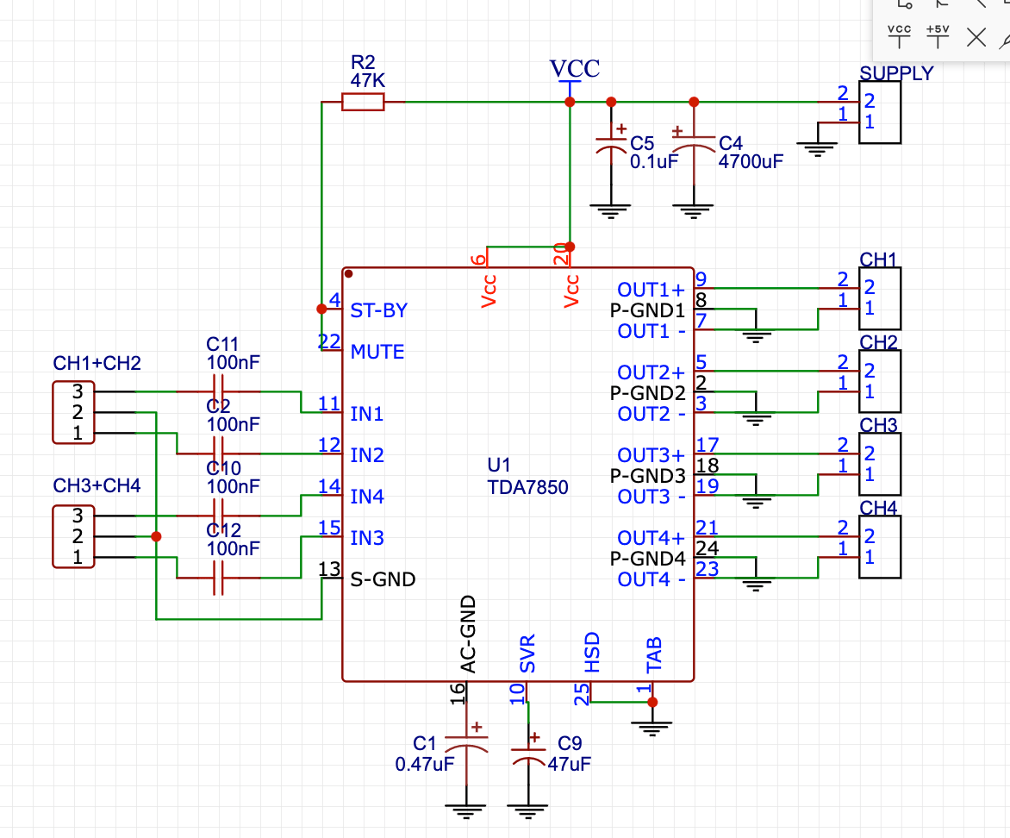Click the MUTE pin label

377,352
